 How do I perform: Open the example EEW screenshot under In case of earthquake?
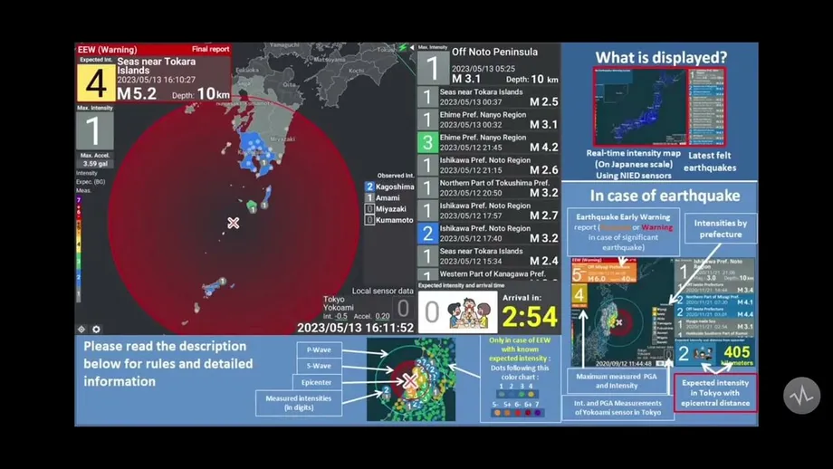[x=663, y=312]
